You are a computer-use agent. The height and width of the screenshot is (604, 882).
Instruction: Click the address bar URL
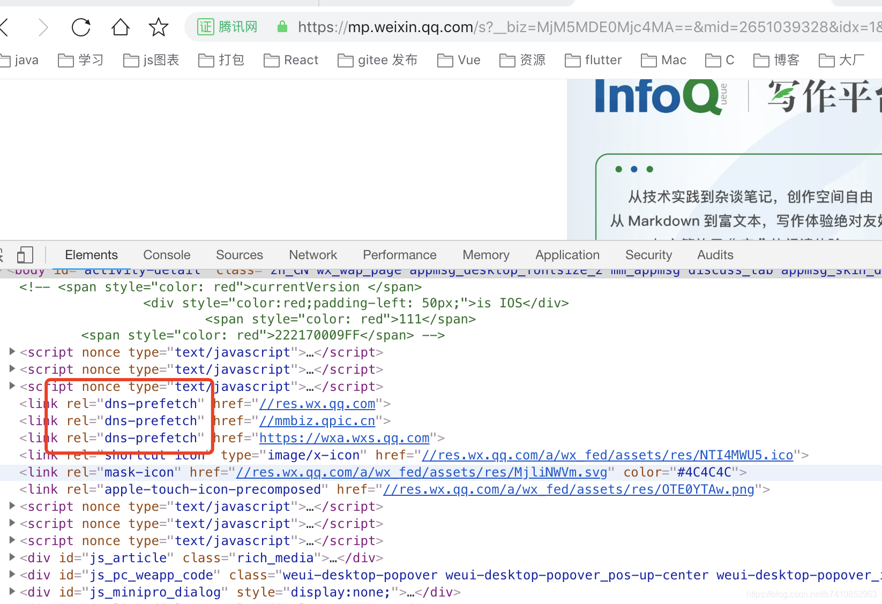(x=589, y=27)
